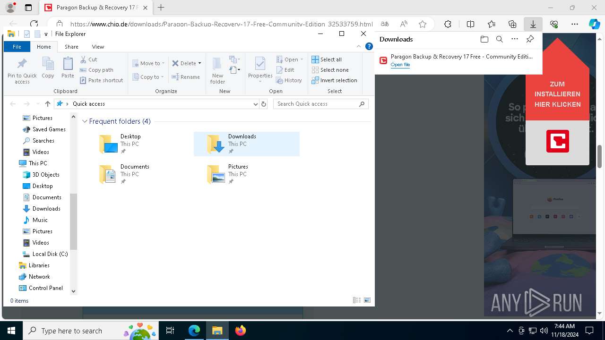Open Edge Settings and more menu

coord(574,24)
